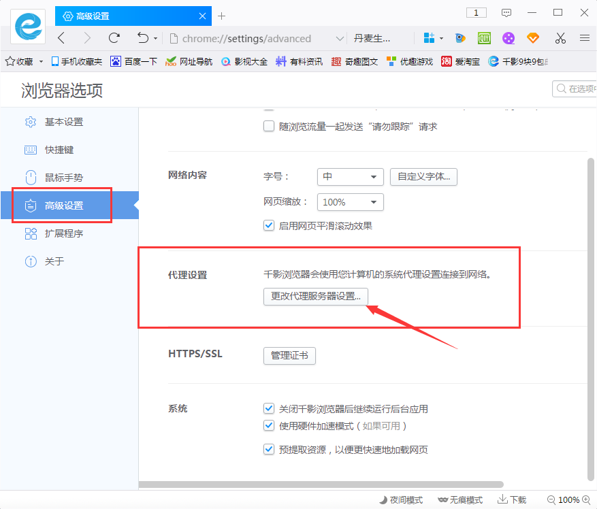Open 管理证书 under HTTPS/SSL
The width and height of the screenshot is (597, 509).
coord(289,355)
